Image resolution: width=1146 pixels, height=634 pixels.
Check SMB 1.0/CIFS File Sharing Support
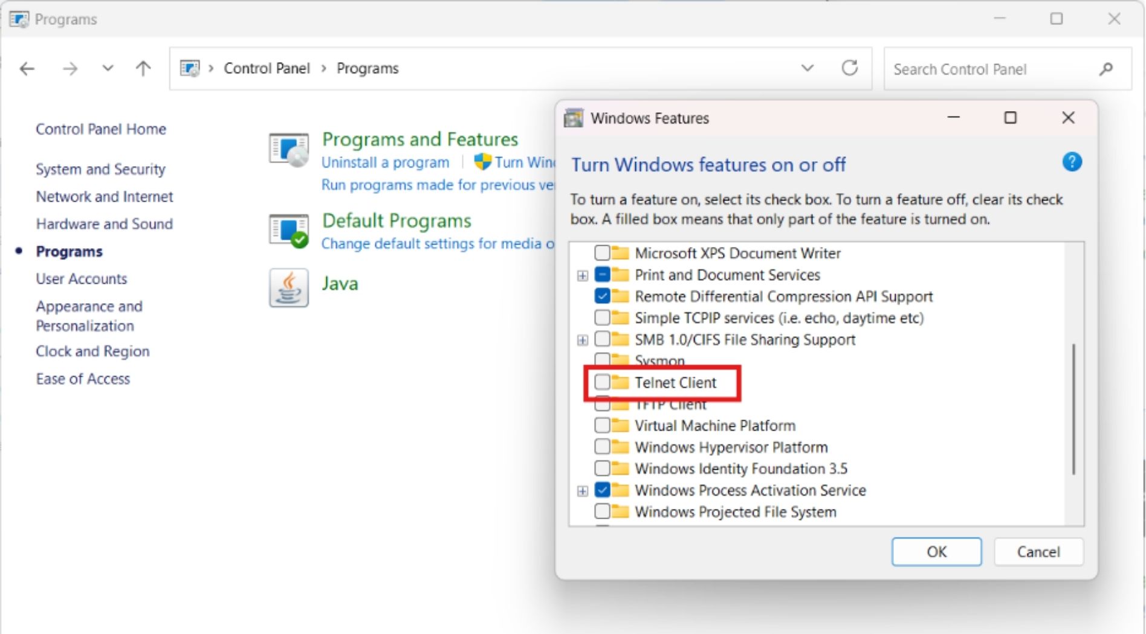click(602, 339)
